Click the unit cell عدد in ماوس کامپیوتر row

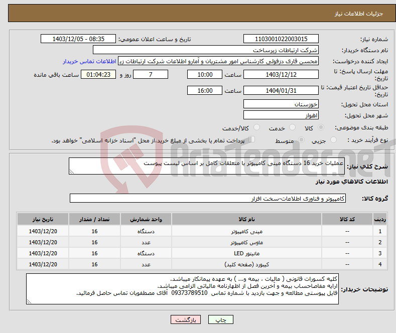pyautogui.click(x=146, y=242)
